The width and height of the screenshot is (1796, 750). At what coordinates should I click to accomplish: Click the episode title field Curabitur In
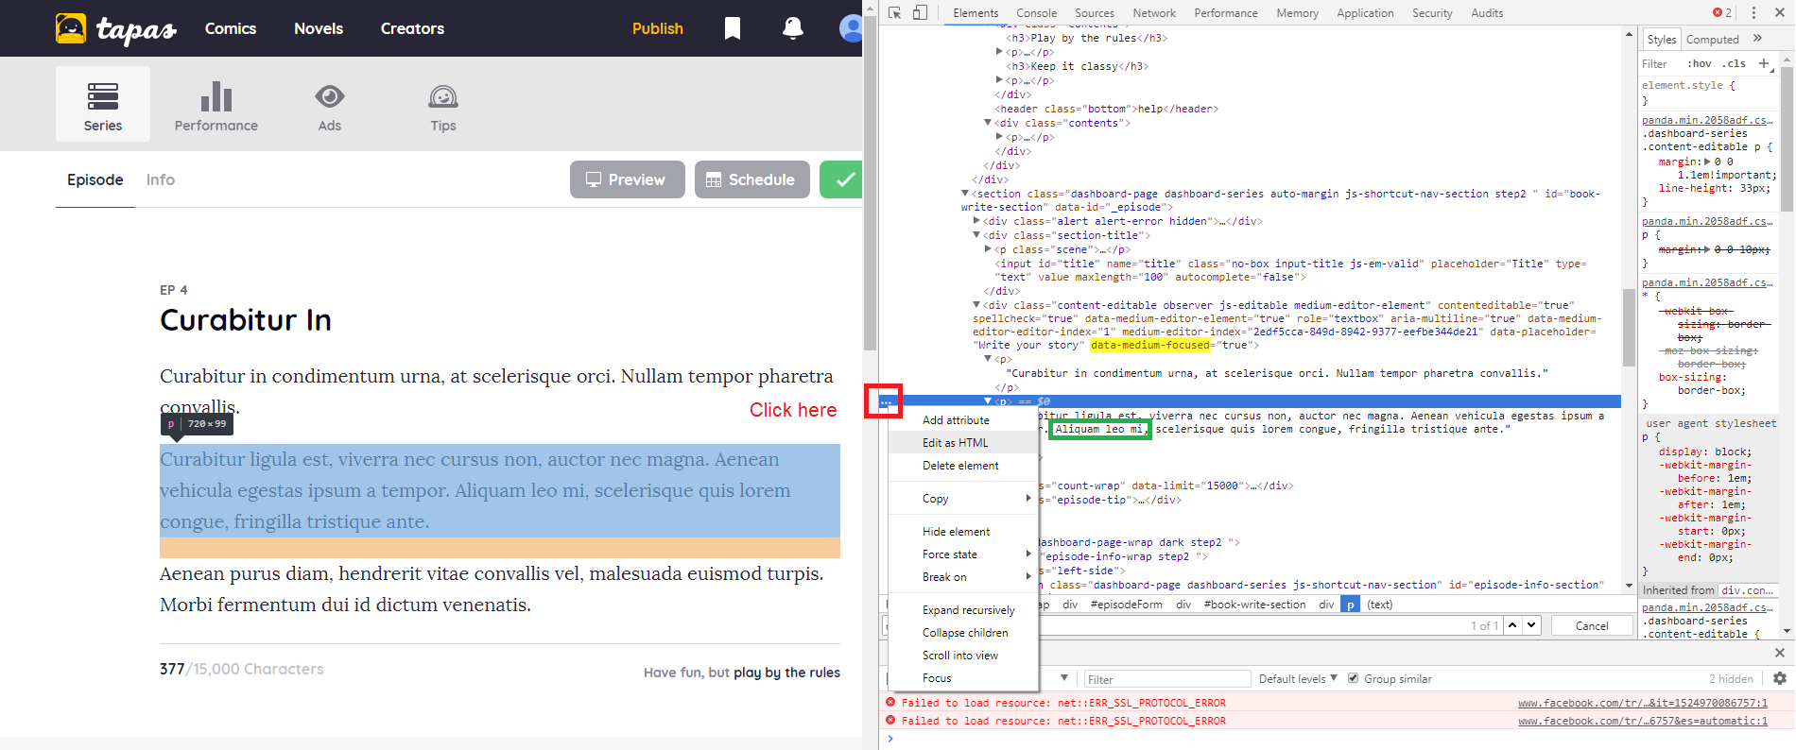click(246, 320)
